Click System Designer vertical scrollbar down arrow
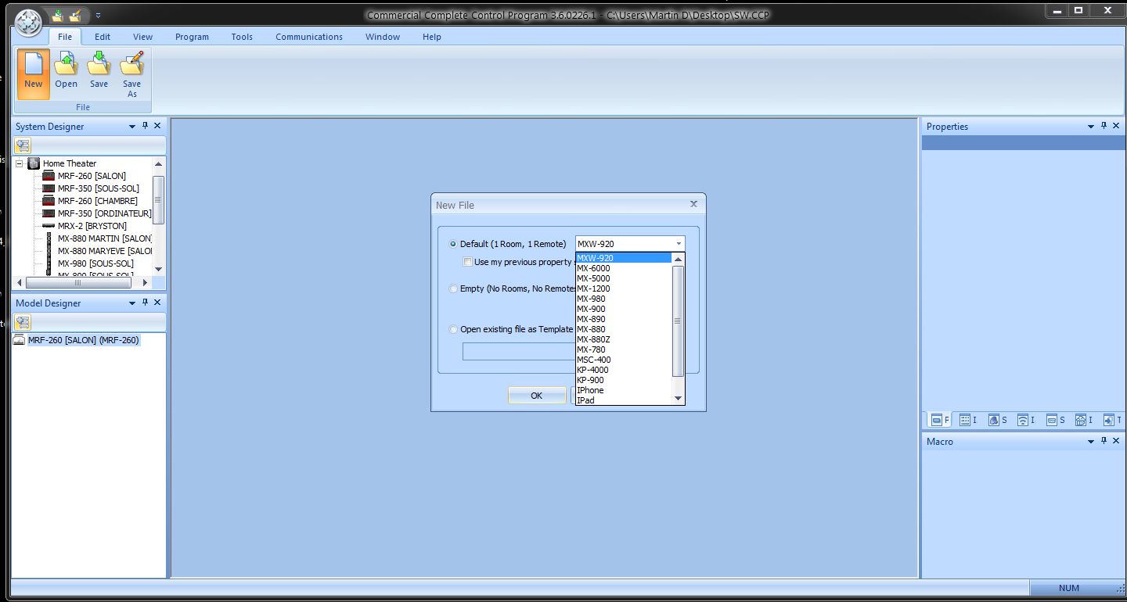This screenshot has width=1127, height=602. [159, 269]
